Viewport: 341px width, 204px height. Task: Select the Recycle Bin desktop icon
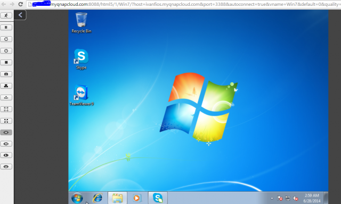click(x=82, y=23)
